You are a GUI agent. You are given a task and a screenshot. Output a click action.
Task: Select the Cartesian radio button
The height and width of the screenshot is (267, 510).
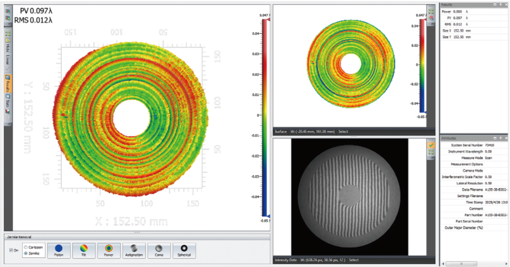[25, 246]
